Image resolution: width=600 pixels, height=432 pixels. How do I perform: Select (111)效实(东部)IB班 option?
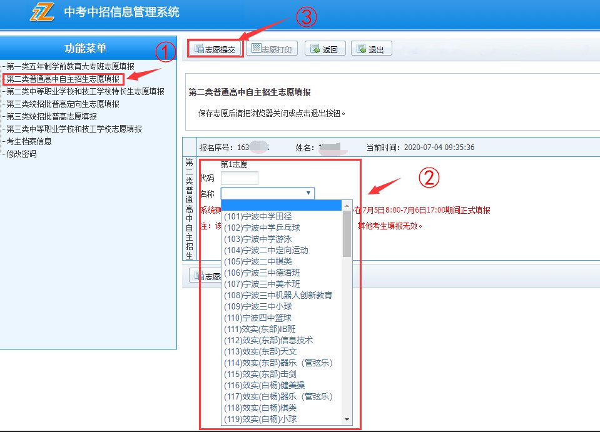pos(282,329)
